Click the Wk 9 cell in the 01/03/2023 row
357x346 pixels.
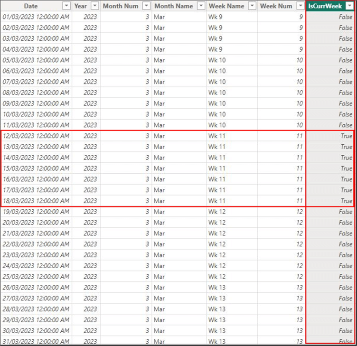click(232, 17)
